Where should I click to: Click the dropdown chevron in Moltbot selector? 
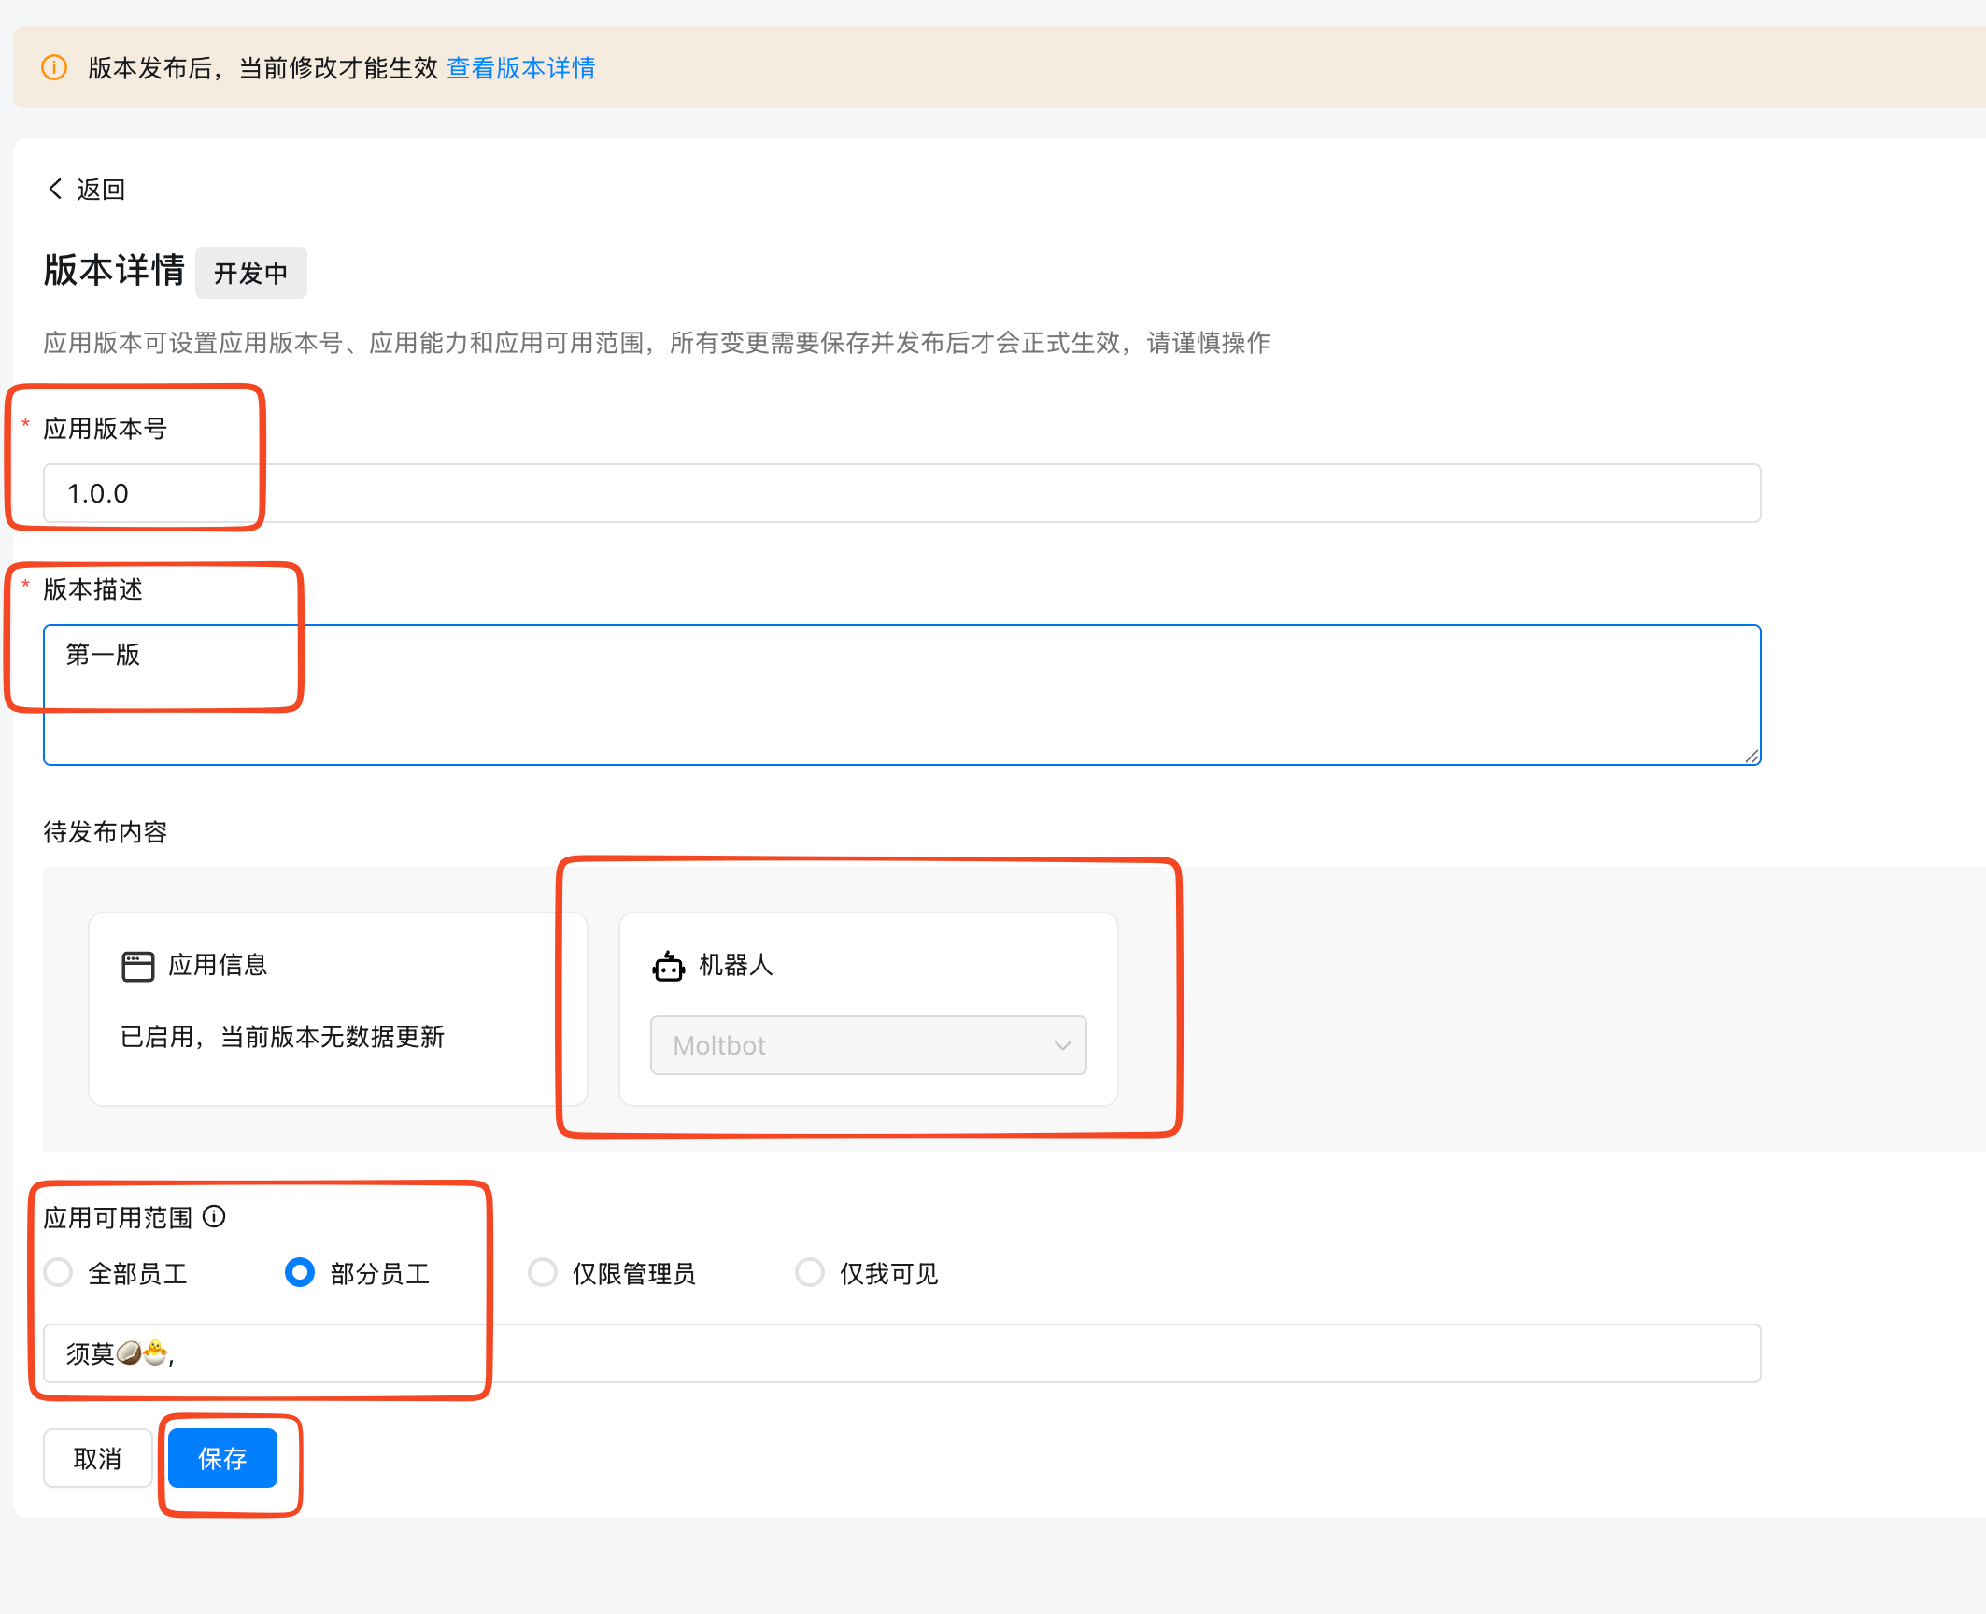(x=1062, y=1045)
